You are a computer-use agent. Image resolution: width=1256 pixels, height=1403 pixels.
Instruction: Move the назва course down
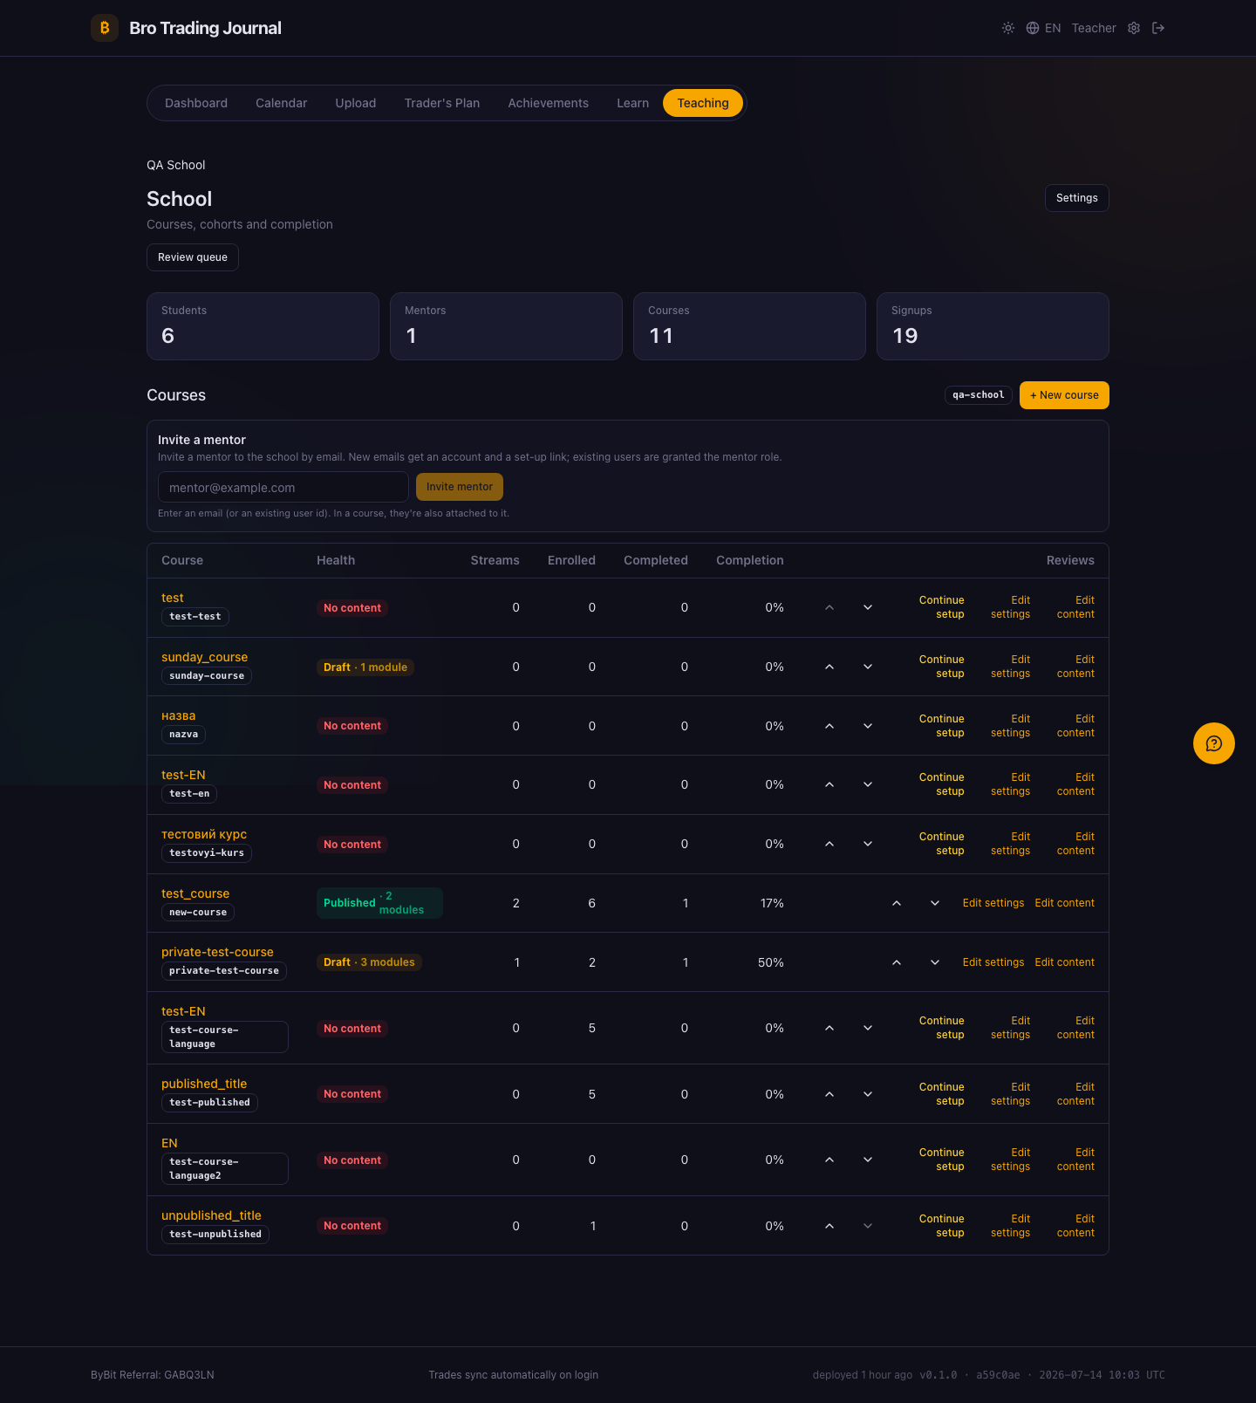pyautogui.click(x=868, y=726)
